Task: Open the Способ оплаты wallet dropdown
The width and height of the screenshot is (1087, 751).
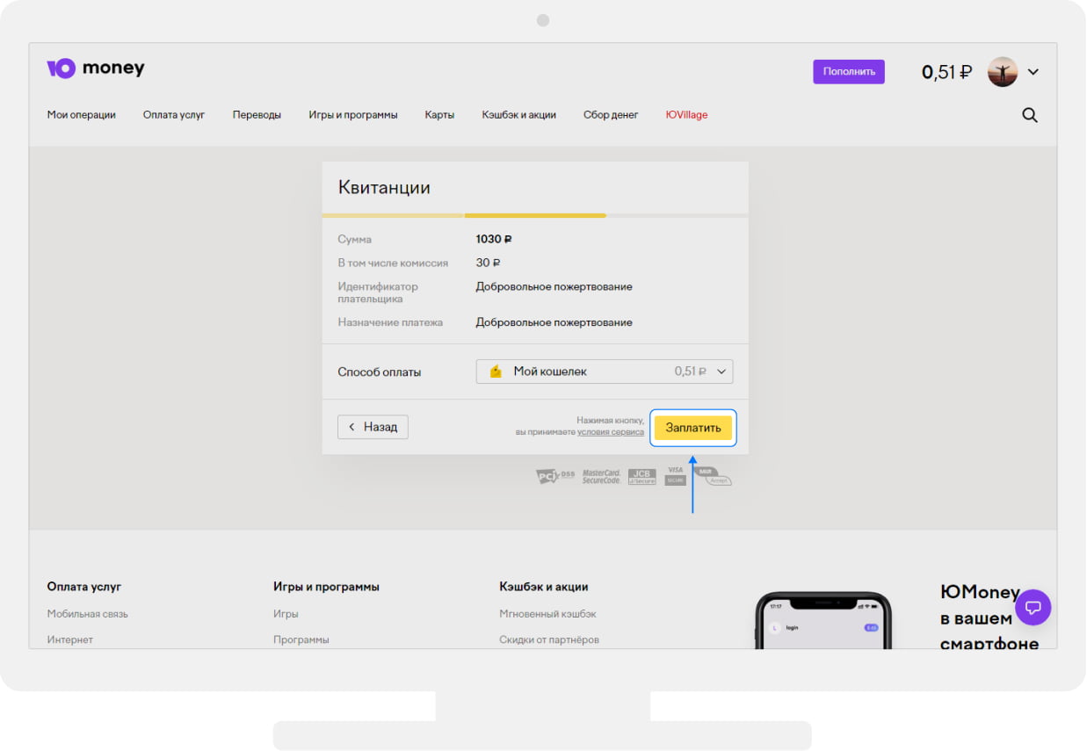Action: [605, 372]
